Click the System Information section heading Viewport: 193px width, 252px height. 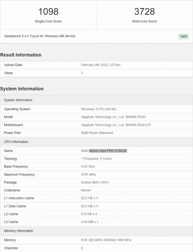pos(22,89)
